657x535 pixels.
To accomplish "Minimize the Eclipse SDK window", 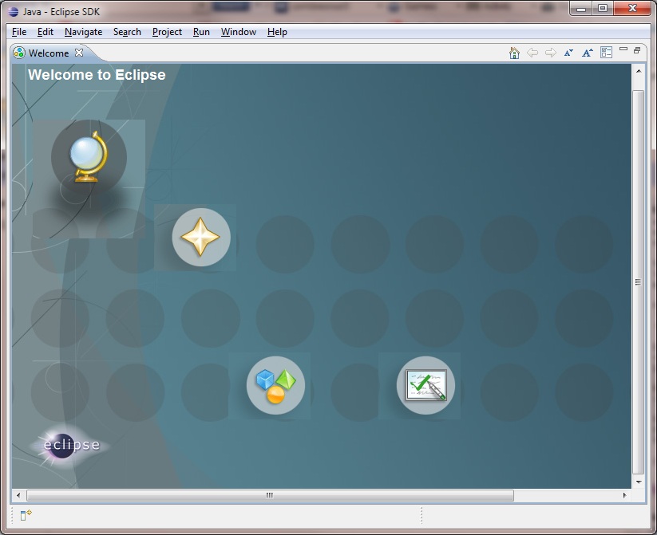I will coord(580,9).
